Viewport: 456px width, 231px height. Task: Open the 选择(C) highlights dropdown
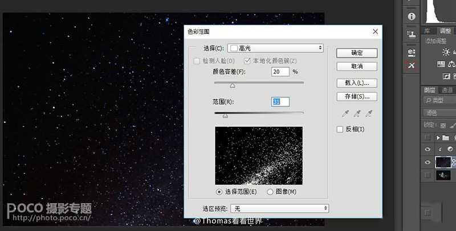point(275,48)
